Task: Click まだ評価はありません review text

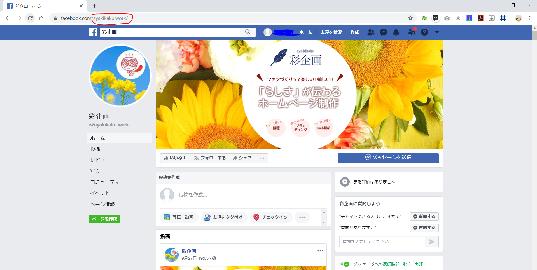Action: coord(374,182)
